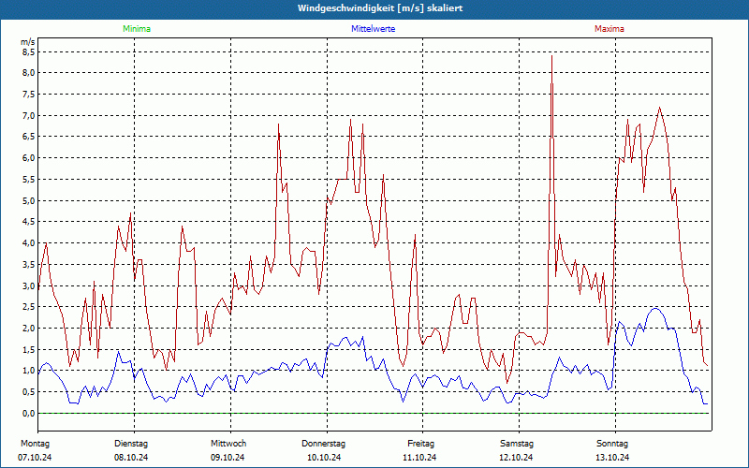The image size is (749, 468).
Task: Click the 12.10.24 date label
Action: tap(516, 458)
